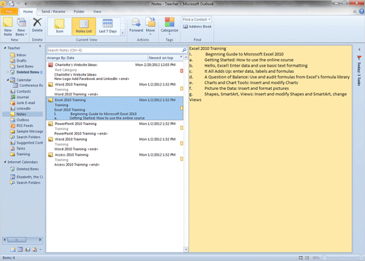Collapse Internet Calendars group

click(5, 162)
